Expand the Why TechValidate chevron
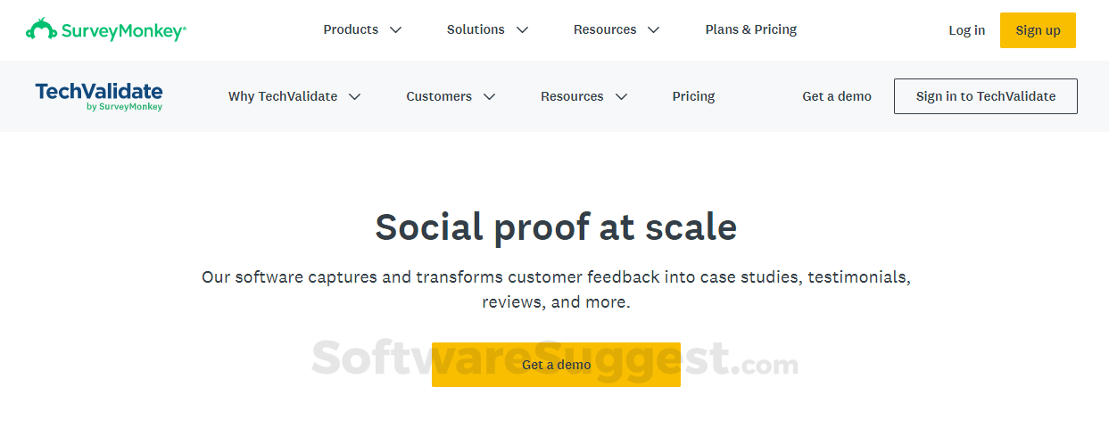This screenshot has height=445, width=1109. [355, 97]
